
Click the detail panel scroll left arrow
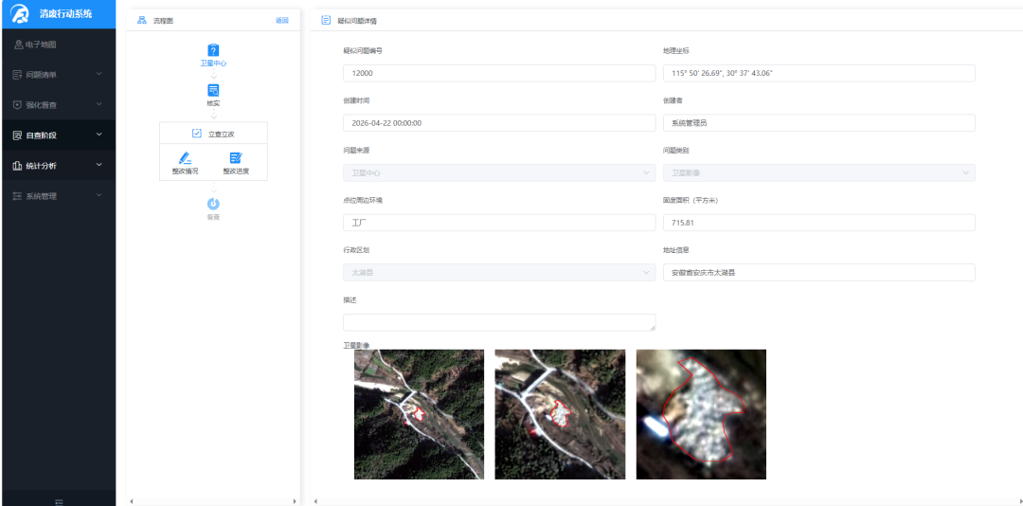pos(316,501)
